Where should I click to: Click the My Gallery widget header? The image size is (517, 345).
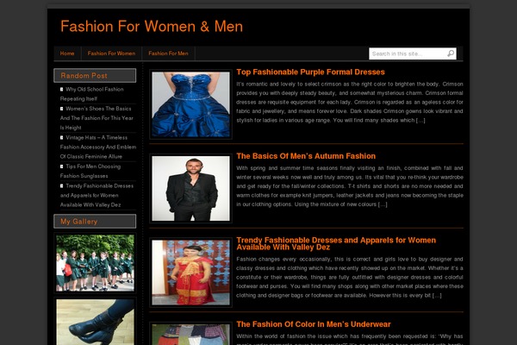[x=95, y=222]
